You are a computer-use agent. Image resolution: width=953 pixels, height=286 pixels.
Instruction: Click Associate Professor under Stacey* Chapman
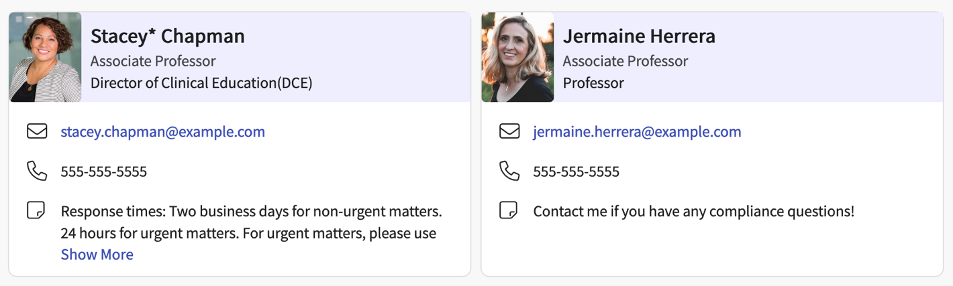(x=153, y=62)
